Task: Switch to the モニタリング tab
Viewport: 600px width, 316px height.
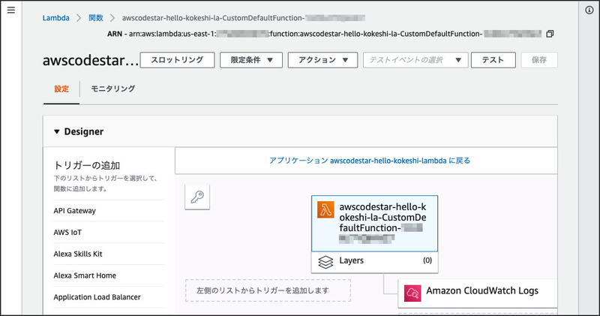Action: 113,89
